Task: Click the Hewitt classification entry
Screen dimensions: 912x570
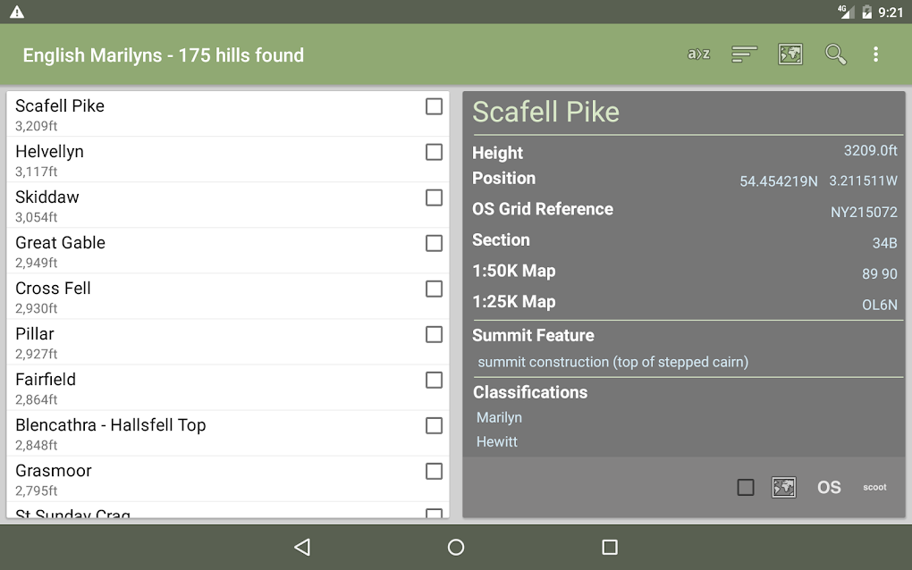Action: (497, 441)
